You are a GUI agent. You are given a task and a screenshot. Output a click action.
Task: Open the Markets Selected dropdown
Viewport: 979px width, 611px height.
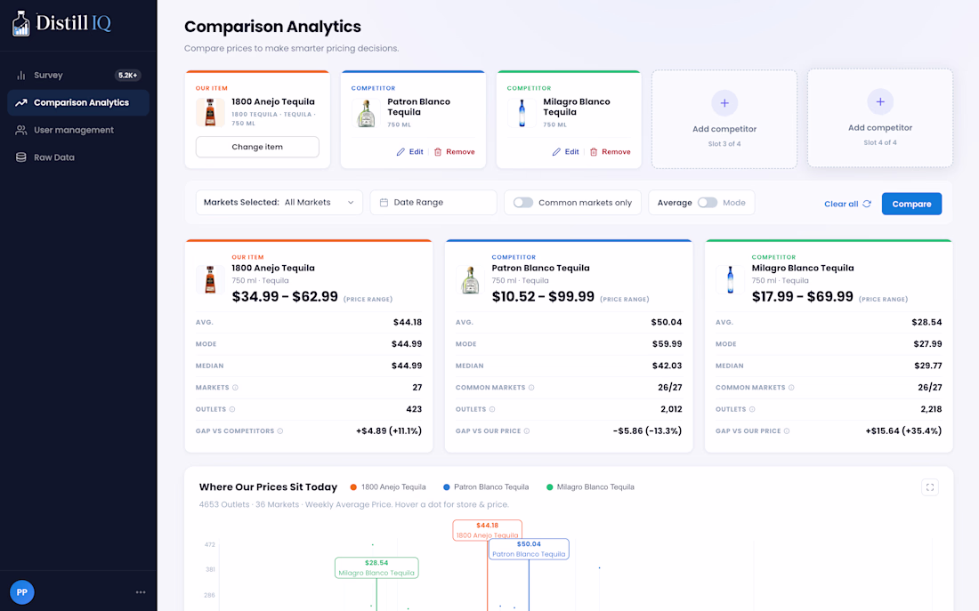tap(279, 202)
